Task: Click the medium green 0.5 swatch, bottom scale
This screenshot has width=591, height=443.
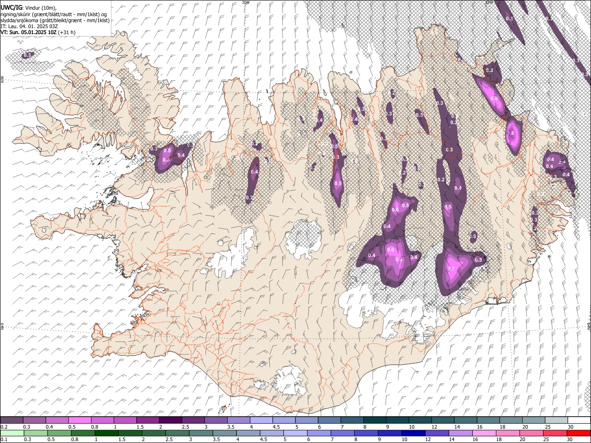Action: click(59, 433)
